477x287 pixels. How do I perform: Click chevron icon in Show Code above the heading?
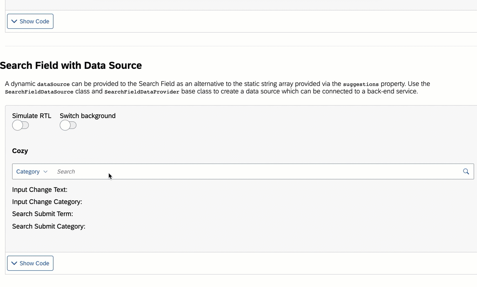[14, 21]
